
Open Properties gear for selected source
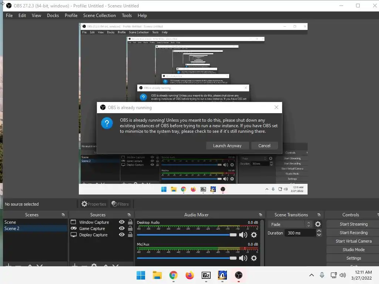coord(94,204)
